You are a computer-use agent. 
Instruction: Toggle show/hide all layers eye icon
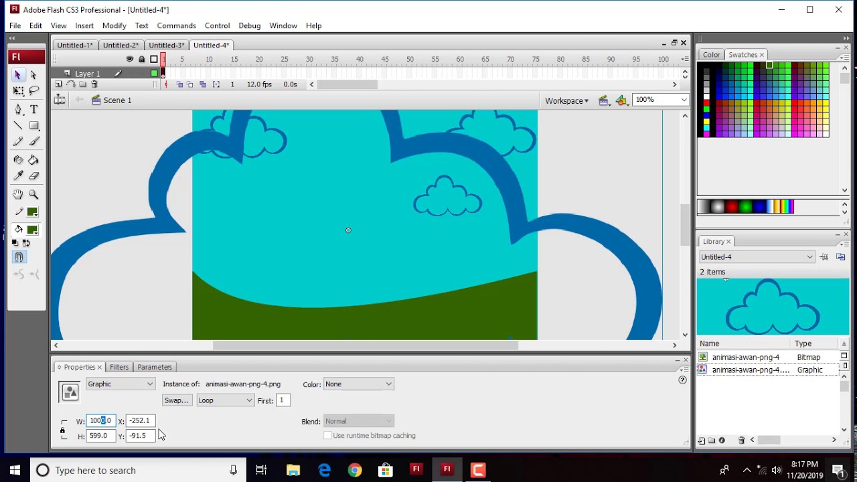tap(129, 59)
